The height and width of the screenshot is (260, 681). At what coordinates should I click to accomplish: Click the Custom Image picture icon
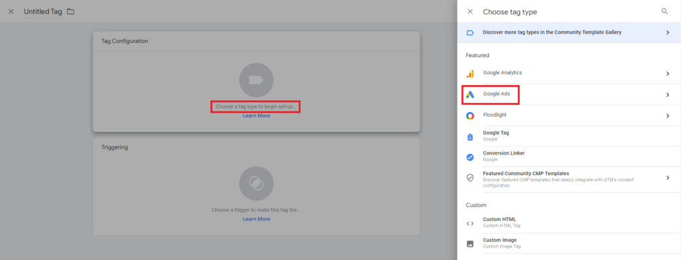(x=470, y=244)
